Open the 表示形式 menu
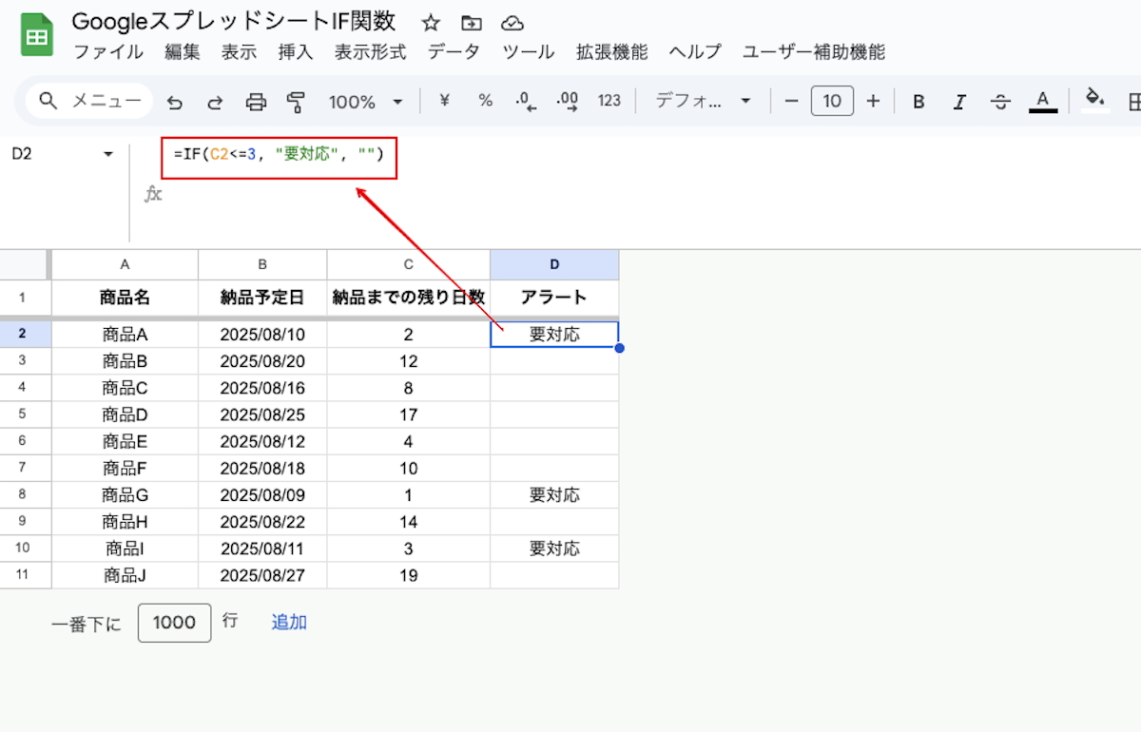Image resolution: width=1141 pixels, height=732 pixels. (370, 52)
